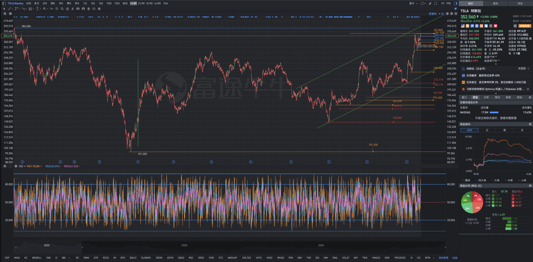Image resolution: width=533 pixels, height=262 pixels.
Task: Toggle the left sidebar panel icon
Action: pos(4,3)
